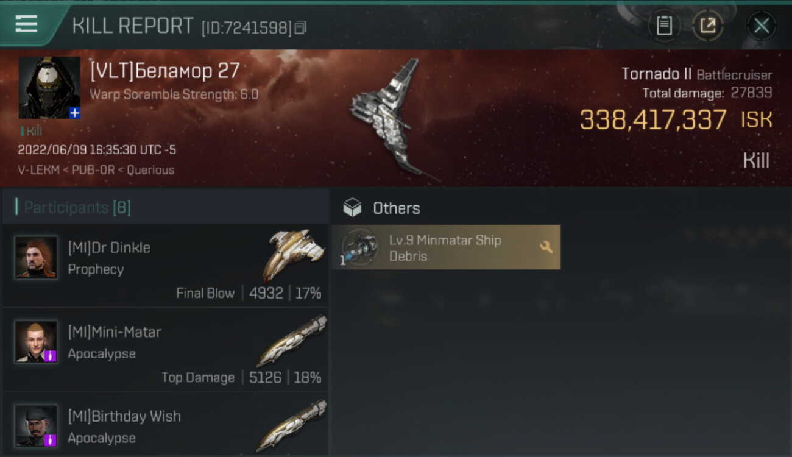792x457 pixels.
Task: Click the wrench icon on Minmatar Debris
Action: click(x=546, y=247)
